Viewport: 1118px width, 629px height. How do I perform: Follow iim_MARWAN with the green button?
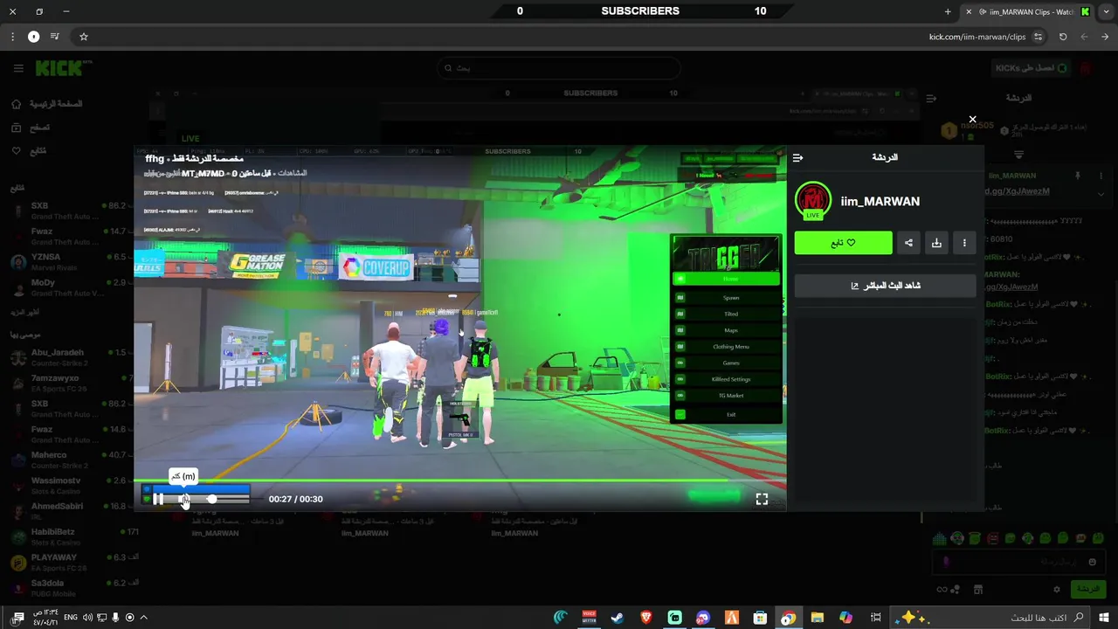point(843,243)
